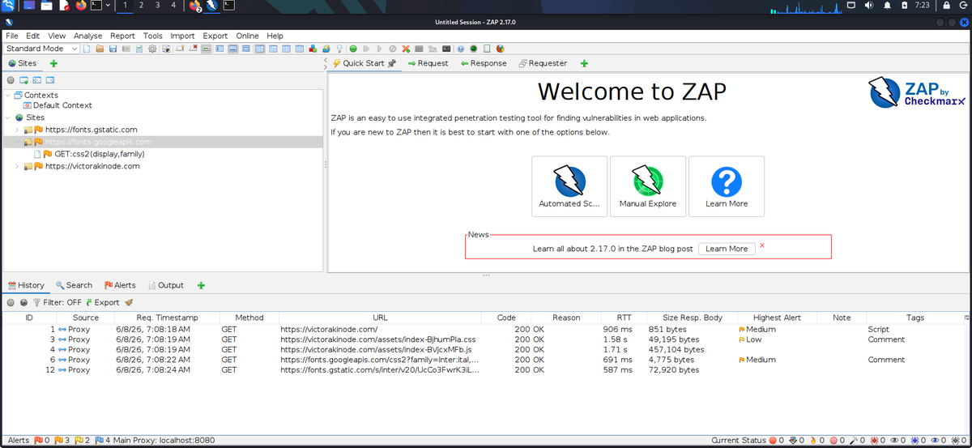
Task: Click the Persist Session floppy-disk icon
Action: pyautogui.click(x=113, y=49)
